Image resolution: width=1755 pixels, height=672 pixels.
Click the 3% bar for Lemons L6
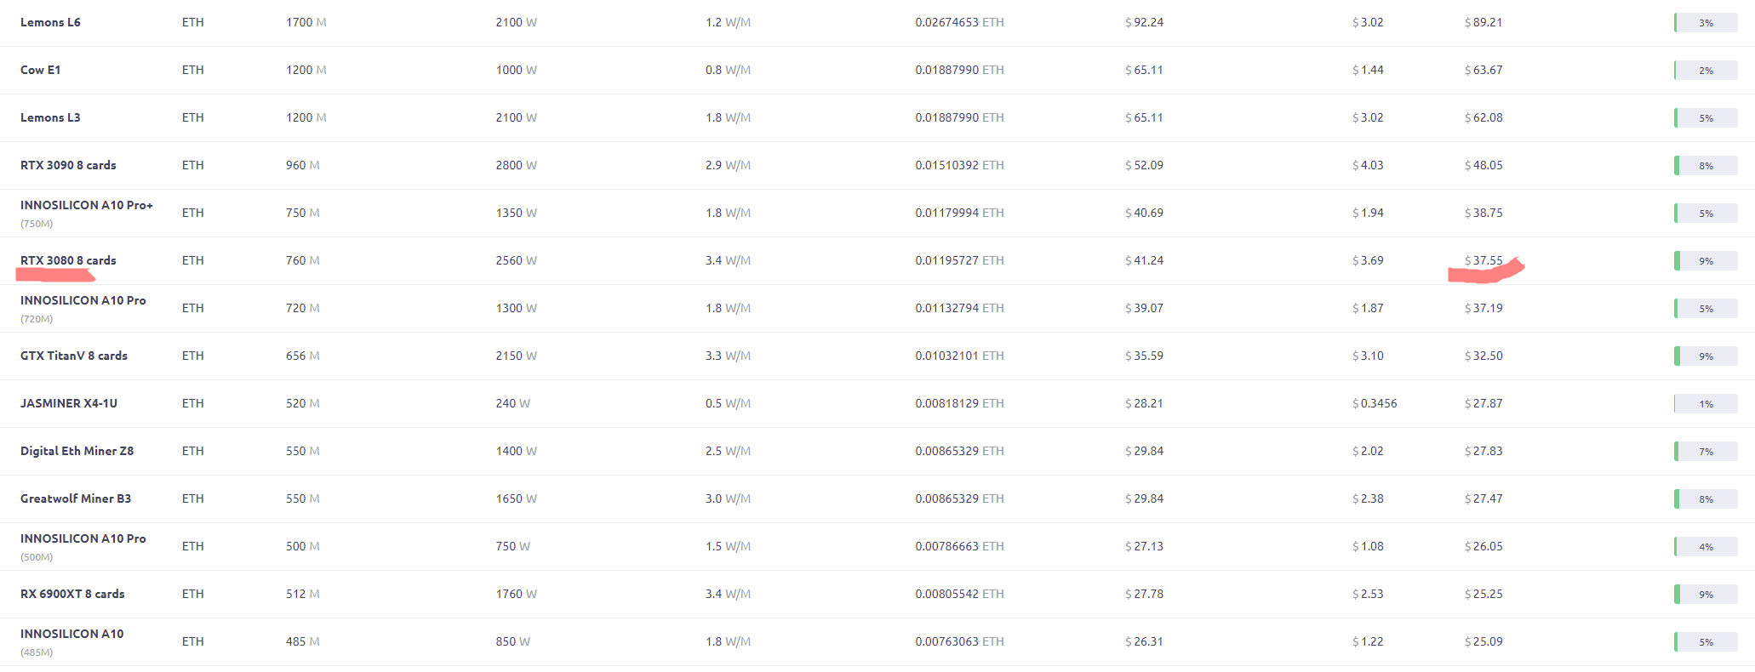pos(1705,23)
